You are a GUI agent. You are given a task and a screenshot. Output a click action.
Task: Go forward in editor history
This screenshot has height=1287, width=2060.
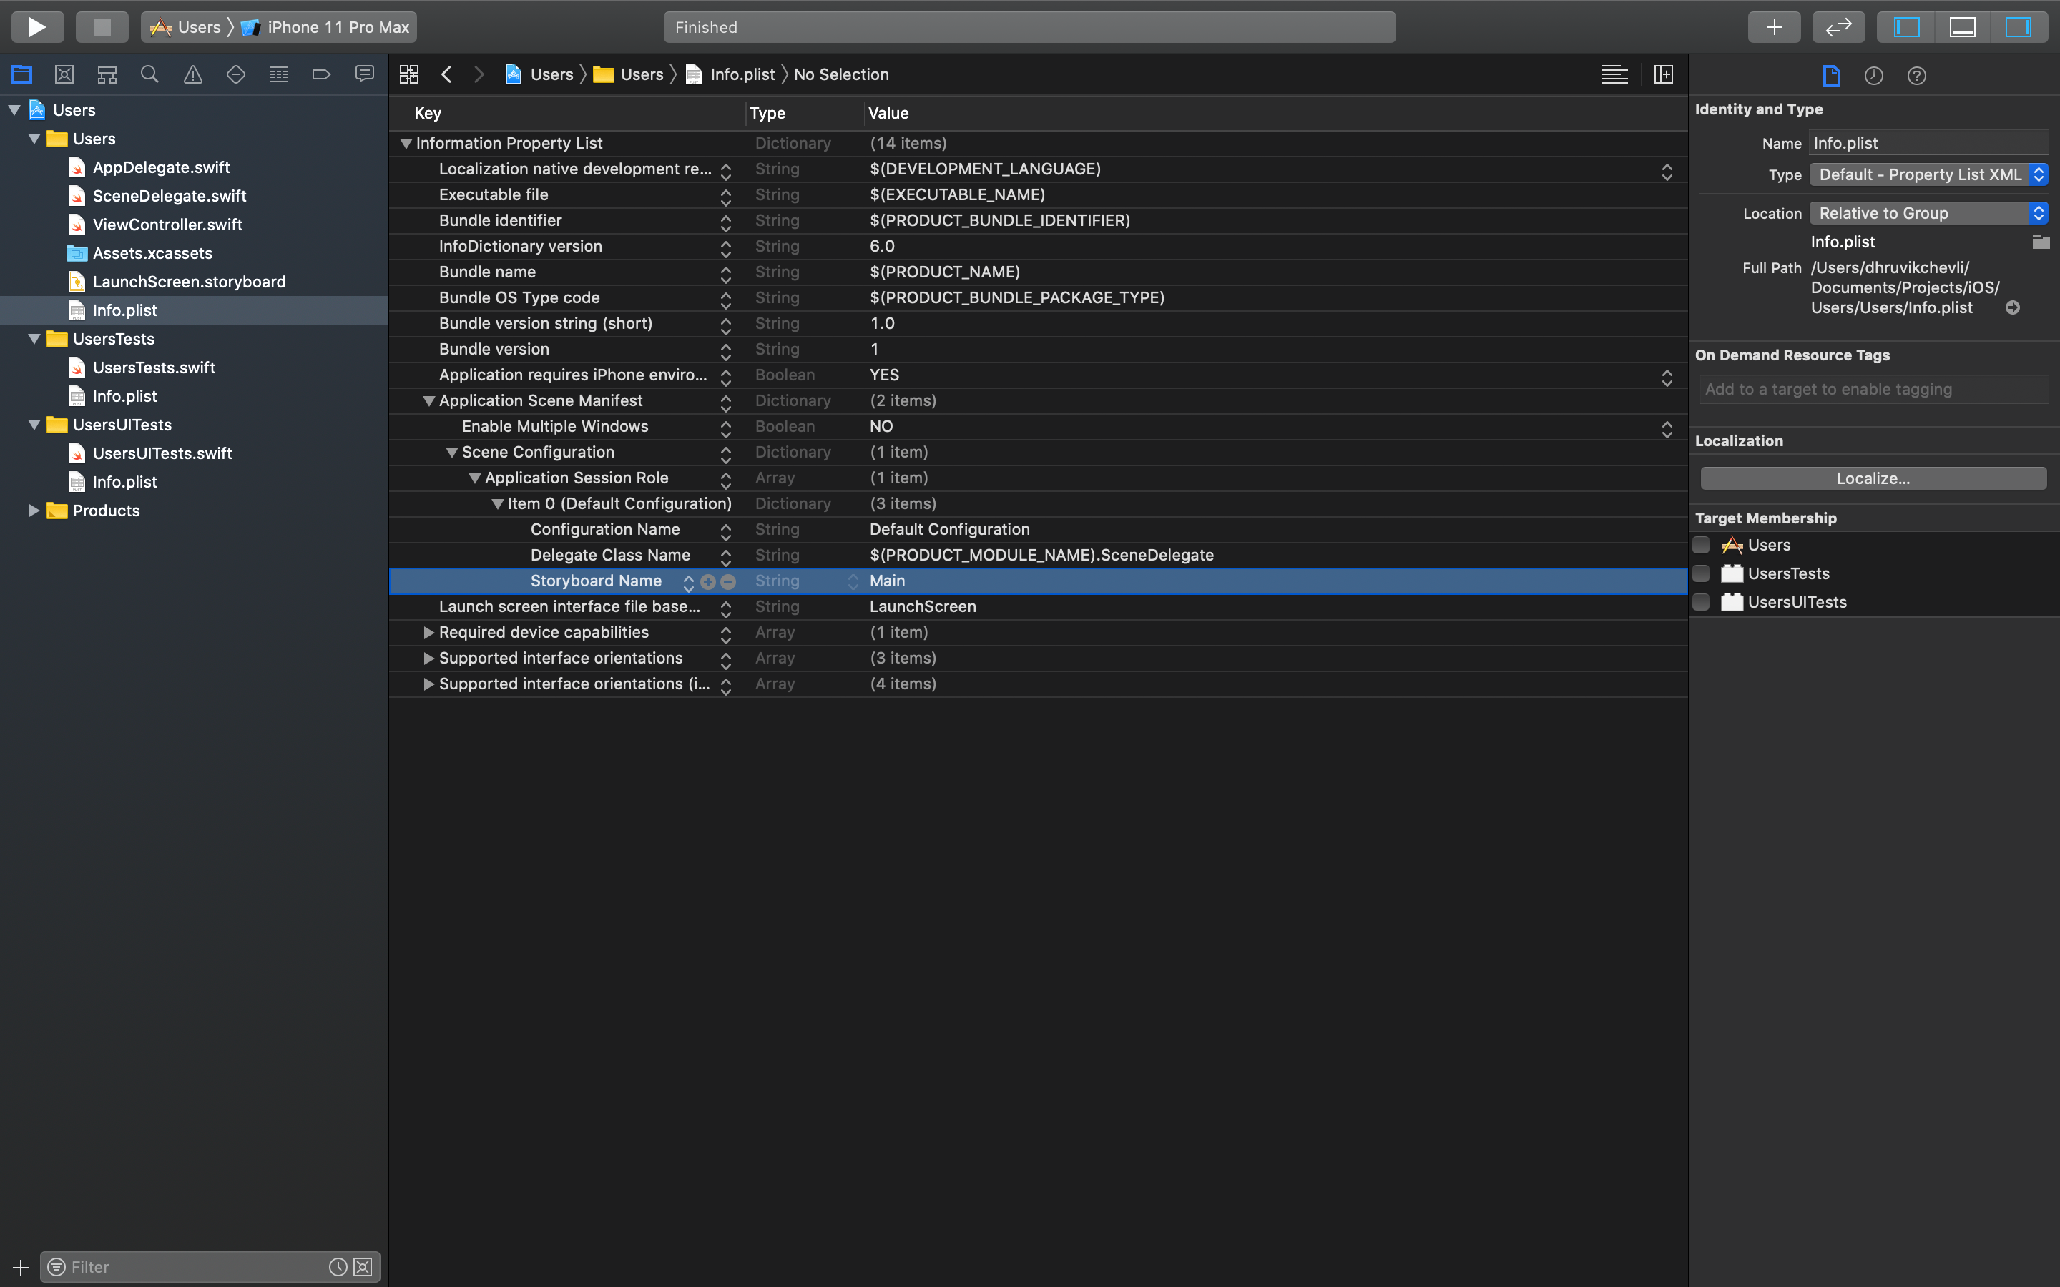479,74
